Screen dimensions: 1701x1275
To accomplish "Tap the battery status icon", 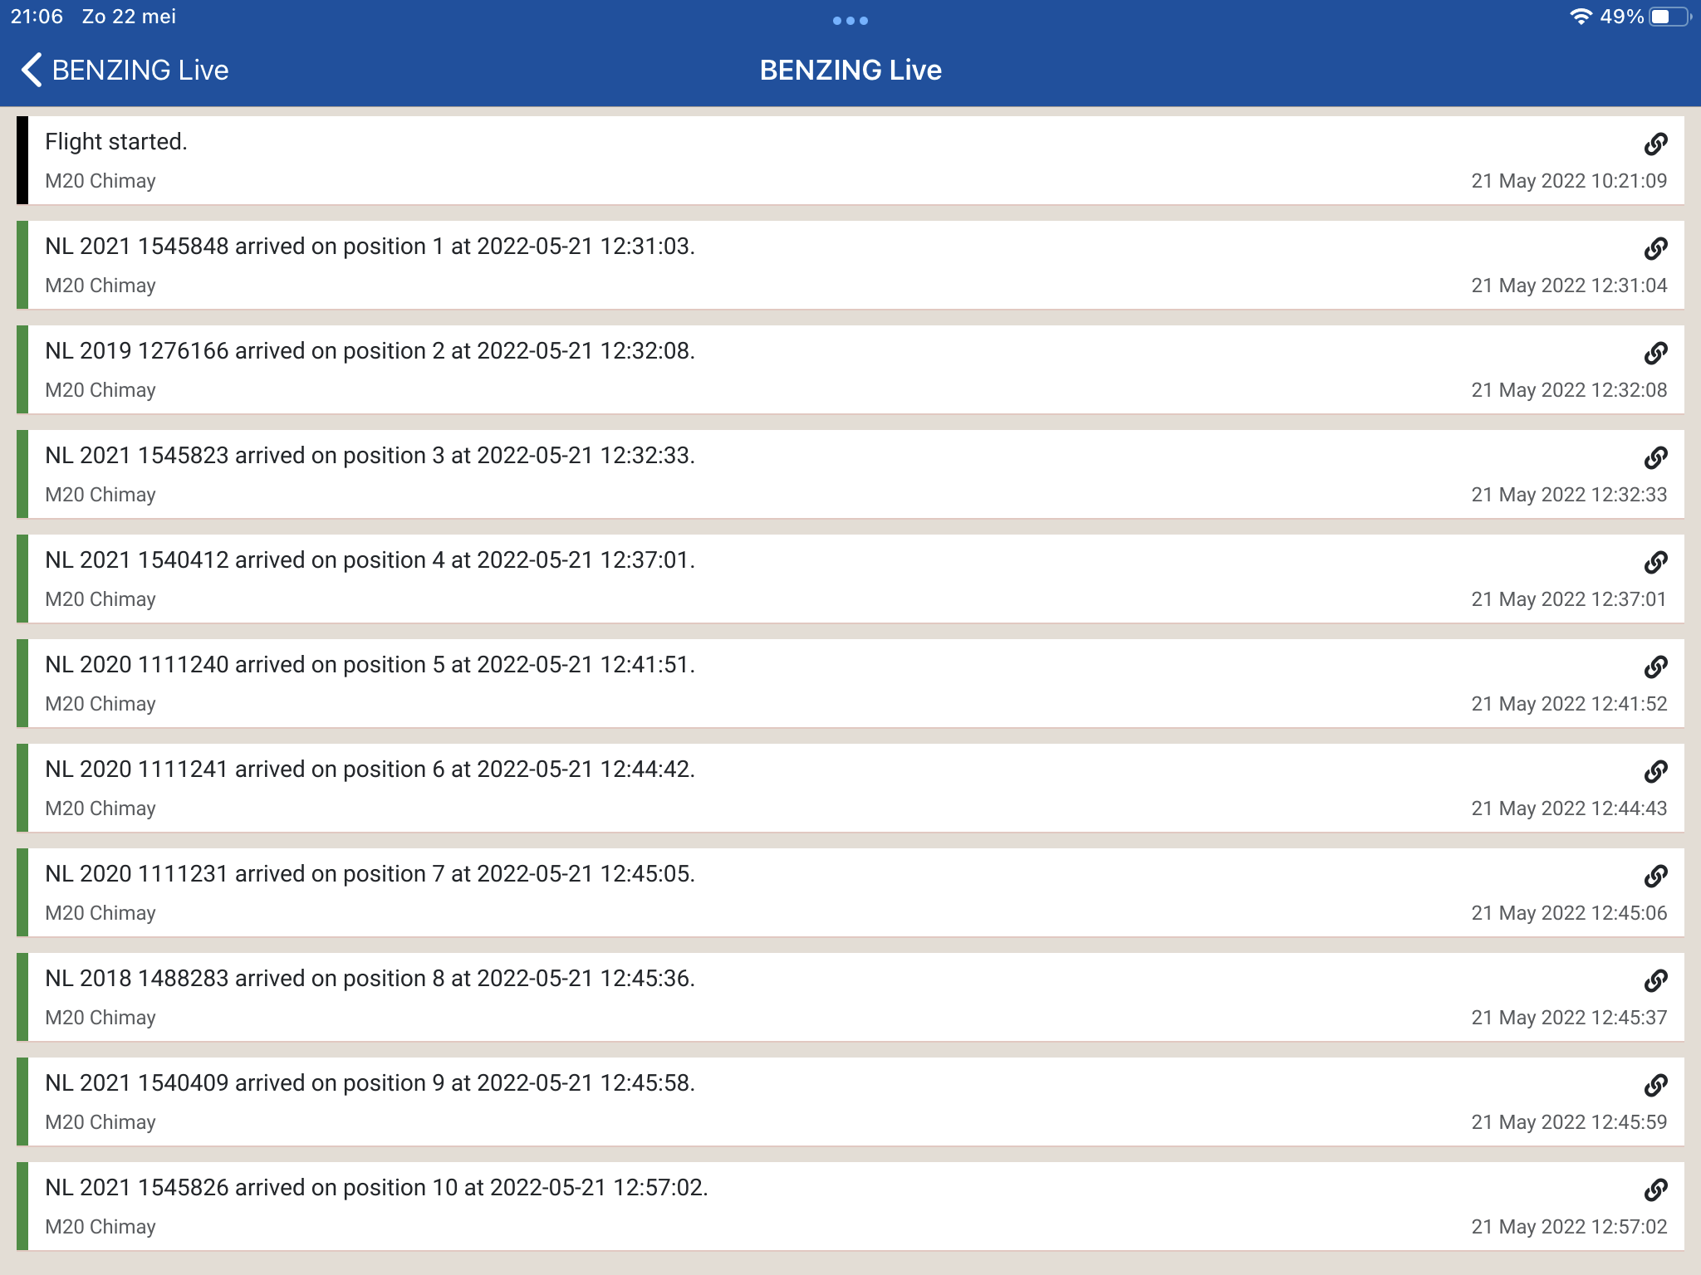I will coord(1670,17).
